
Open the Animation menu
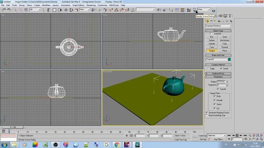point(66,5)
